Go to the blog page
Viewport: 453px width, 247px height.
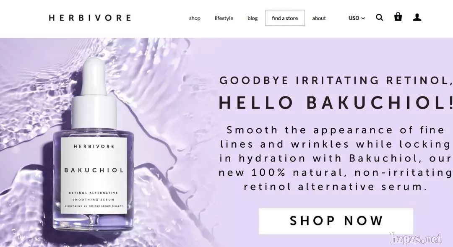(x=253, y=18)
